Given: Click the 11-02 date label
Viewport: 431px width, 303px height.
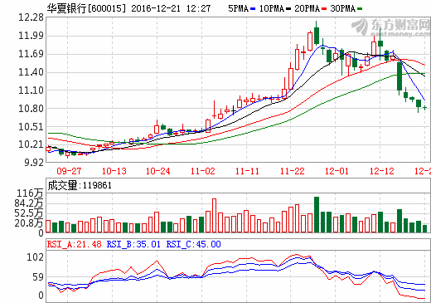Looking at the screenshot, I should tap(203, 171).
